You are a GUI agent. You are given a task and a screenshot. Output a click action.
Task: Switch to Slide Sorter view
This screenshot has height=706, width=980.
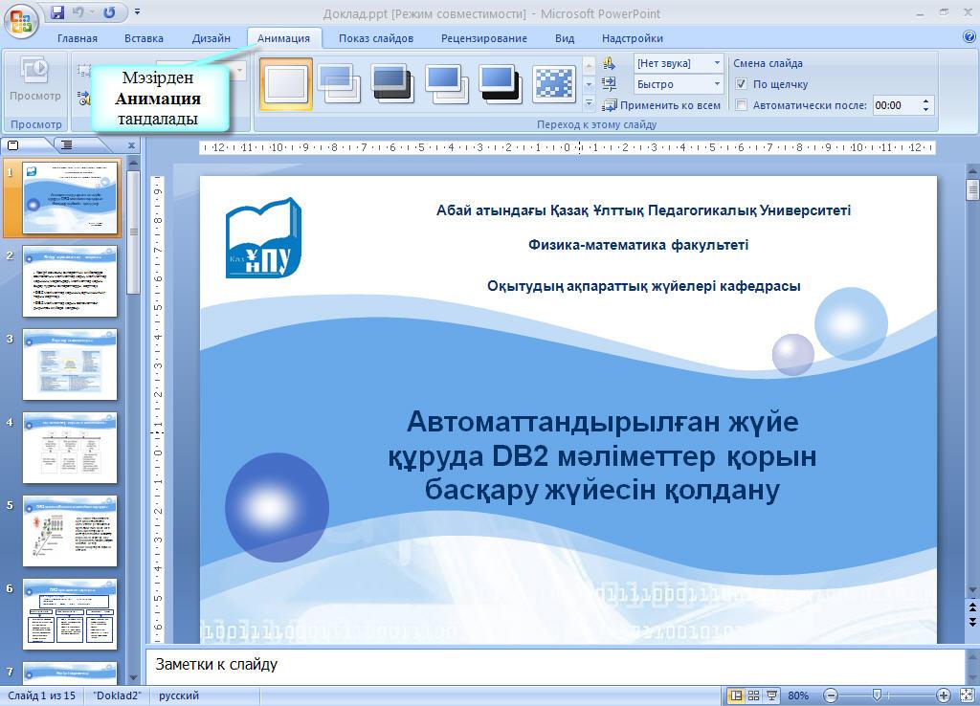(x=754, y=695)
